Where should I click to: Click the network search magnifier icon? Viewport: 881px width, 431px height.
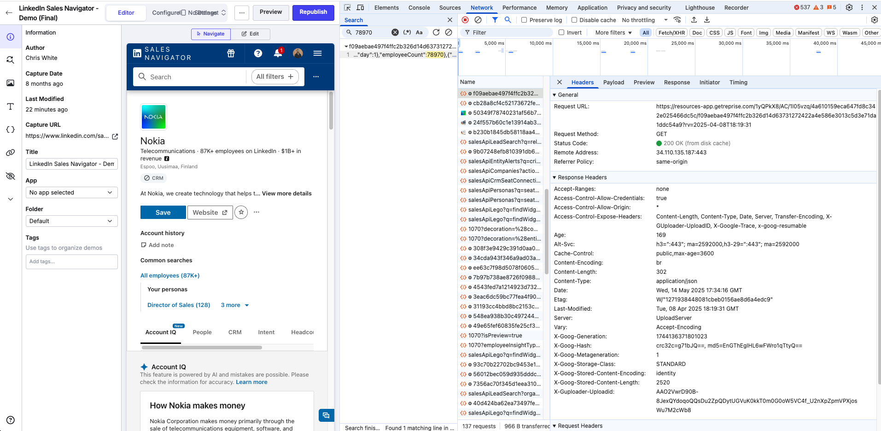point(508,20)
